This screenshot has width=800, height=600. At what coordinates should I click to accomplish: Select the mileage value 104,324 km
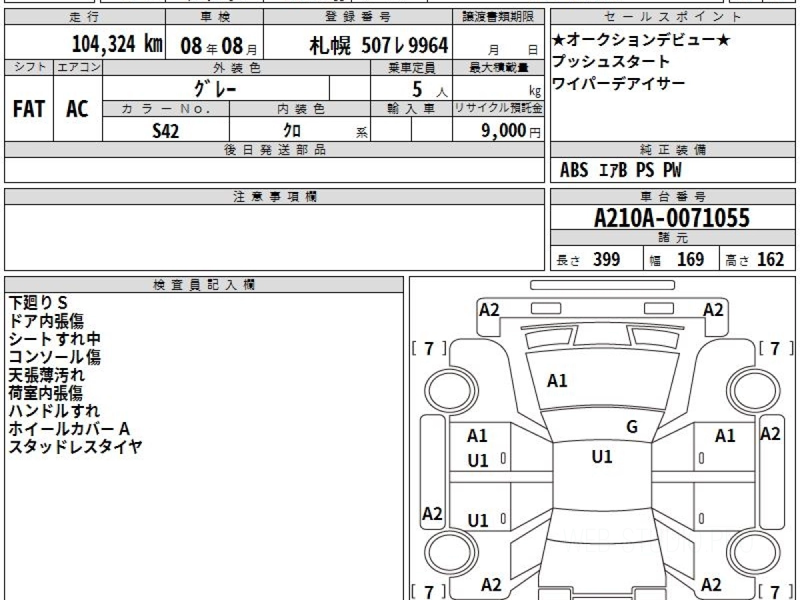coord(117,45)
